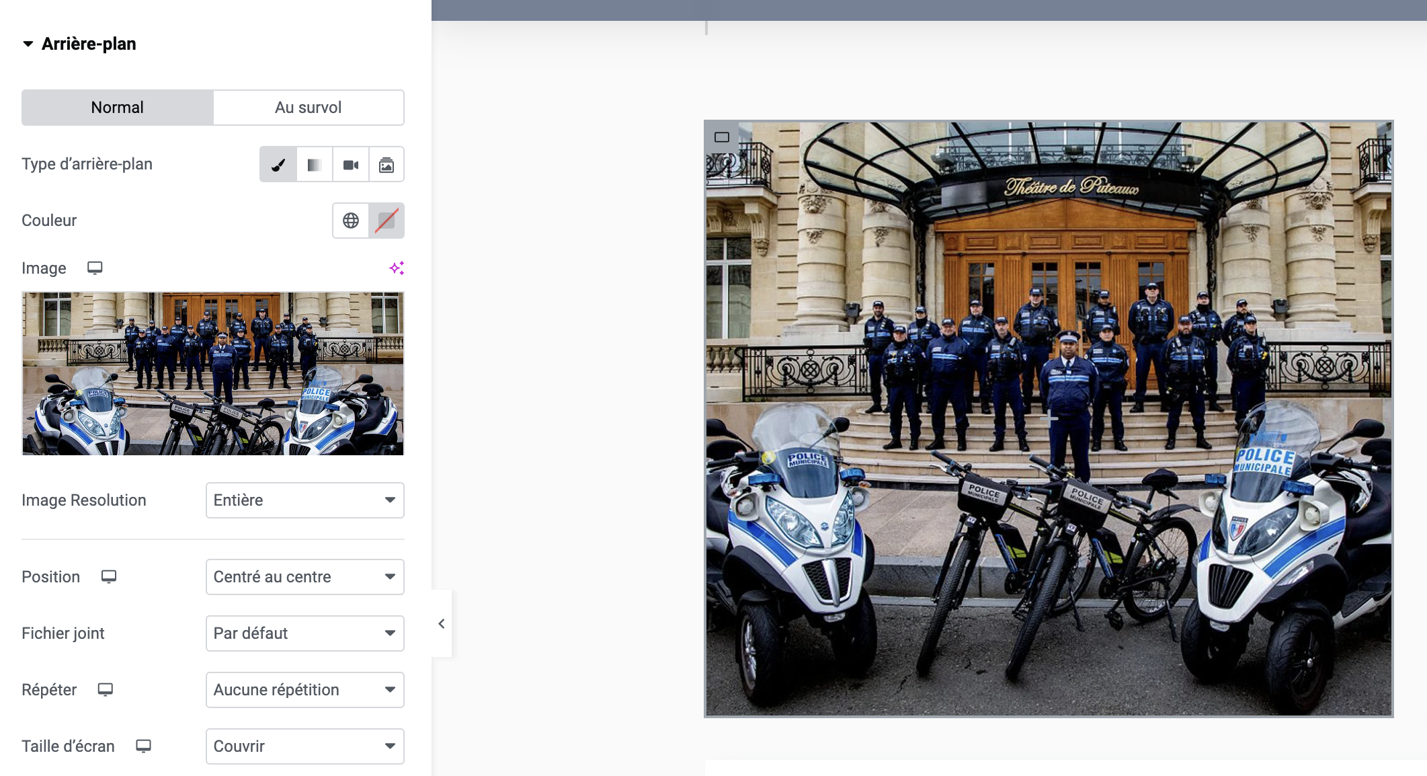The image size is (1427, 776).
Task: Click responsive device icon next to Position
Action: (109, 576)
